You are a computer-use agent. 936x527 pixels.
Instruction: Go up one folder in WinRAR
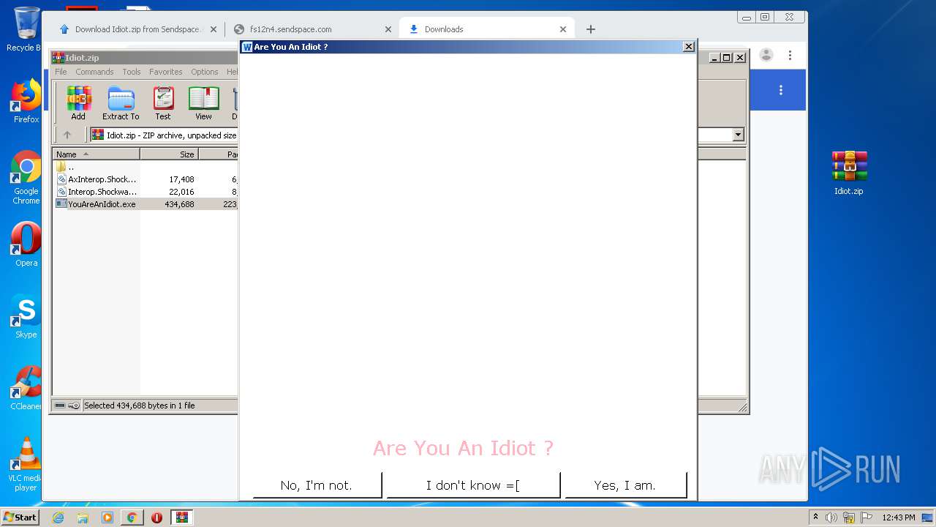(x=67, y=135)
